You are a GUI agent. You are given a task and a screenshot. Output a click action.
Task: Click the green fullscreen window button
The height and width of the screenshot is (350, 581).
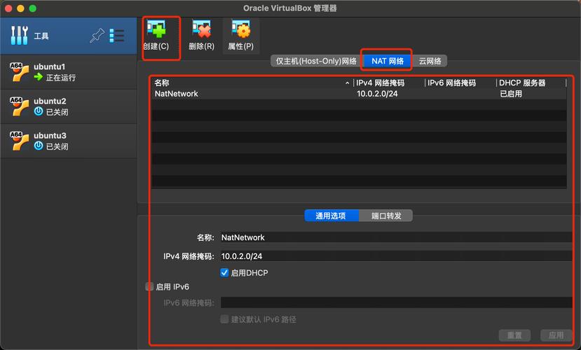(33, 8)
